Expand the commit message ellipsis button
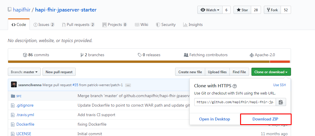Image resolution: width=315 pixels, height=136 pixels. click(128, 85)
